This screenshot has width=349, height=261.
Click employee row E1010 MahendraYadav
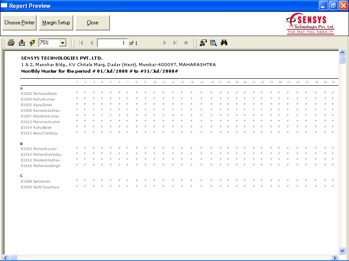[x=41, y=154]
